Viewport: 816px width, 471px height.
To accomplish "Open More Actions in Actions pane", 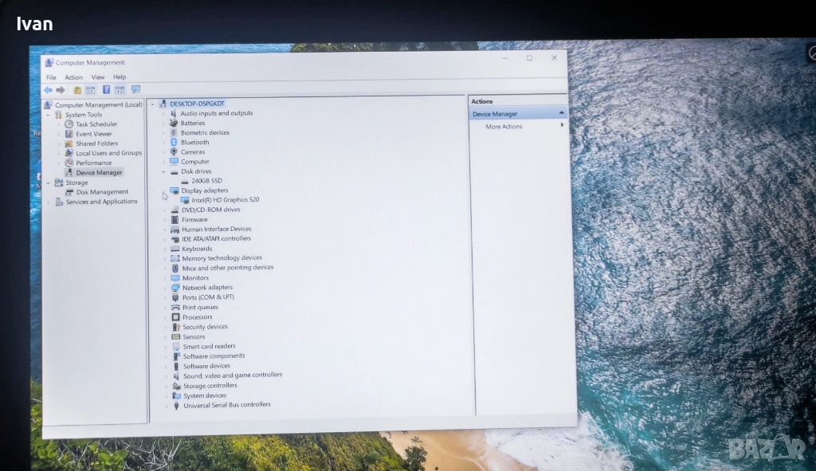I will coord(504,127).
